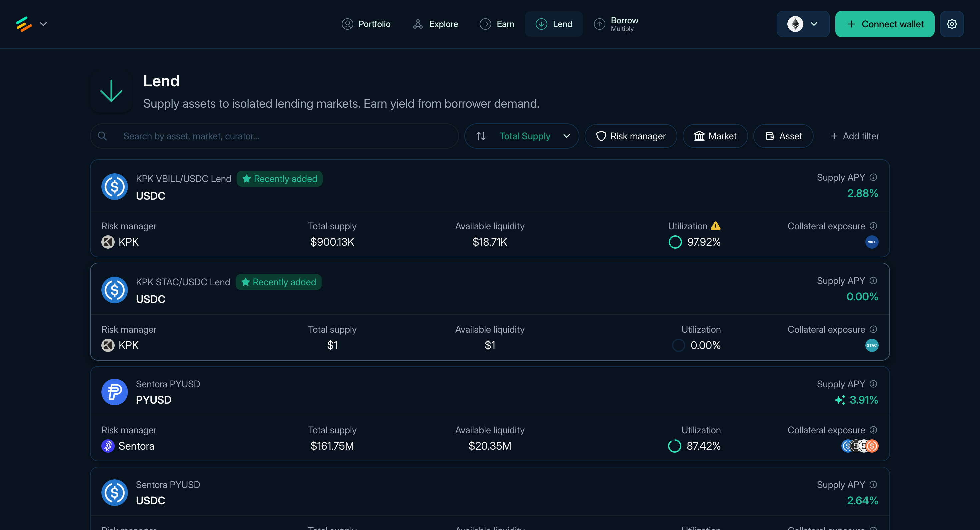Click the USDC icon of KPK STAC/USDC Lend
Viewport: 980px width, 530px height.
[115, 290]
